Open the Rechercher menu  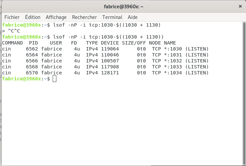(84, 17)
